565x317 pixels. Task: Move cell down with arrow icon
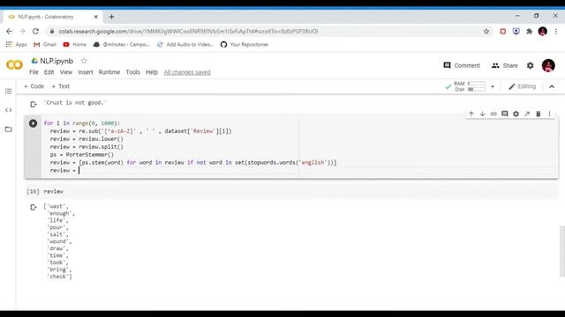(x=483, y=114)
